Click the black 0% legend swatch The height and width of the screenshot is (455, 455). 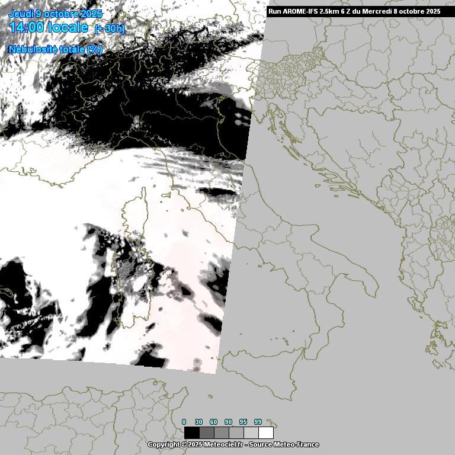coord(191,432)
